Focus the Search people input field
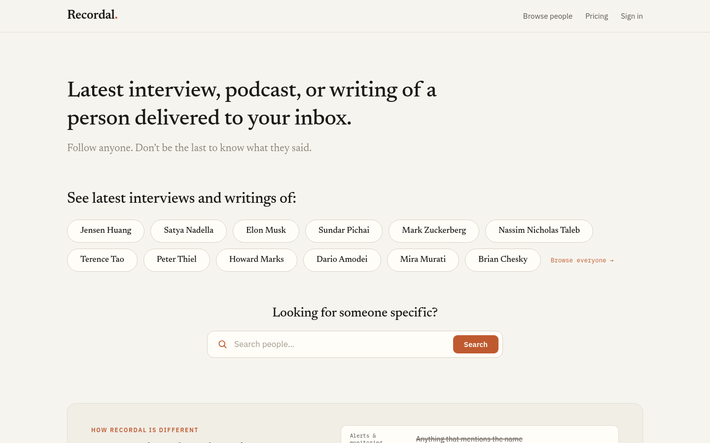 coord(340,344)
